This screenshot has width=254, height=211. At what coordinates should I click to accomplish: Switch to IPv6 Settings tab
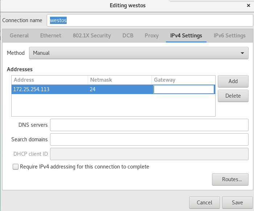229,36
